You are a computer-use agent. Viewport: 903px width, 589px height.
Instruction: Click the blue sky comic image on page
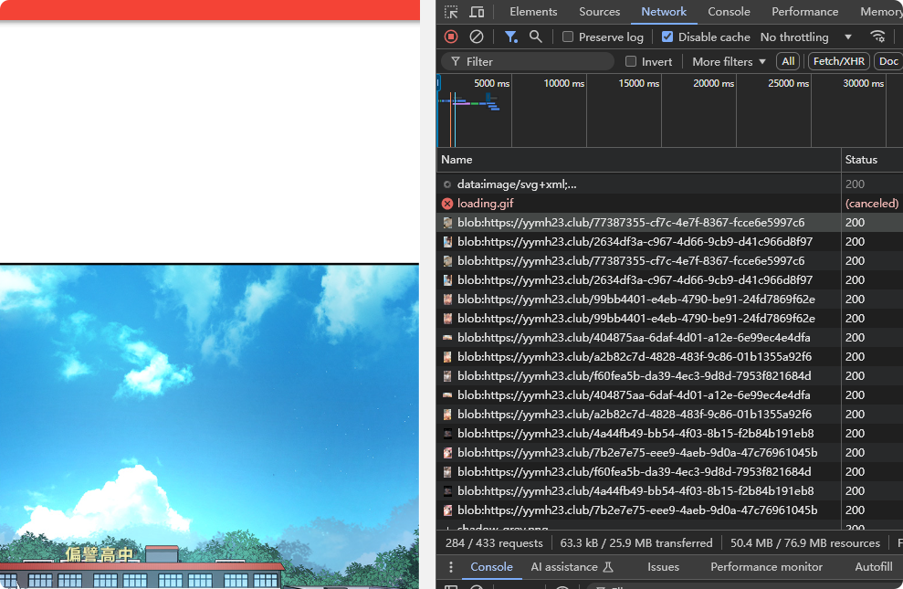click(210, 426)
